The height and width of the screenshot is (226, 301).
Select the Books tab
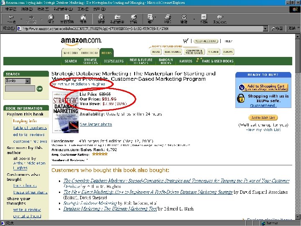pos(107,53)
